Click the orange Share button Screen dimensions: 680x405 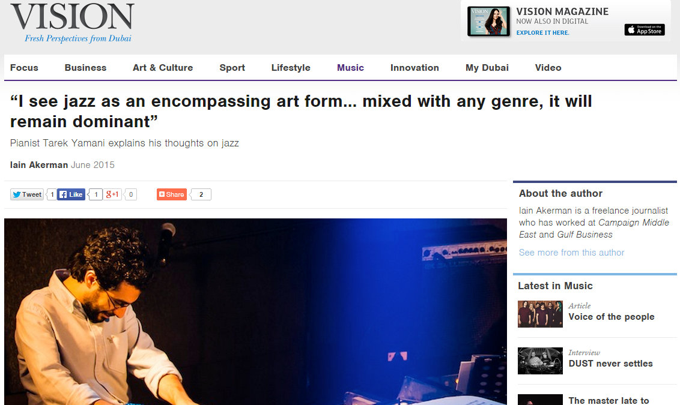[172, 194]
